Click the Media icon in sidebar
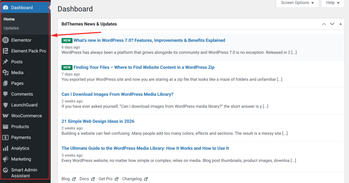The image size is (349, 183). click(5, 73)
